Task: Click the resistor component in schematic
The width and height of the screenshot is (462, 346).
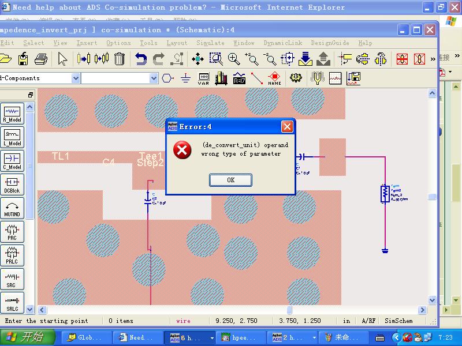Action: (x=385, y=193)
